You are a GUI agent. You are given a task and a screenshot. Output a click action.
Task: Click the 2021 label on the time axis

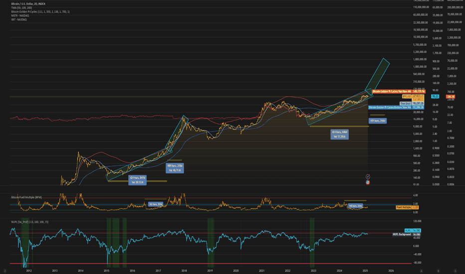261,271
